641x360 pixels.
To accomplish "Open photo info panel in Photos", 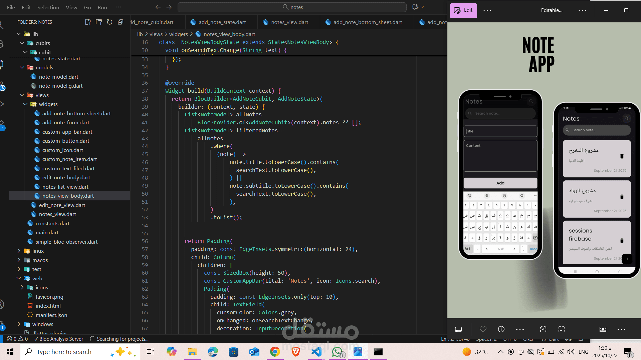I will coord(501,329).
